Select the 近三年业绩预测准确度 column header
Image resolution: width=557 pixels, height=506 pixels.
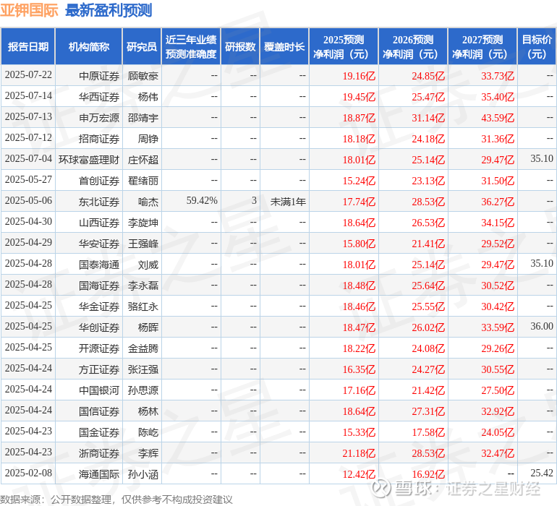click(191, 46)
